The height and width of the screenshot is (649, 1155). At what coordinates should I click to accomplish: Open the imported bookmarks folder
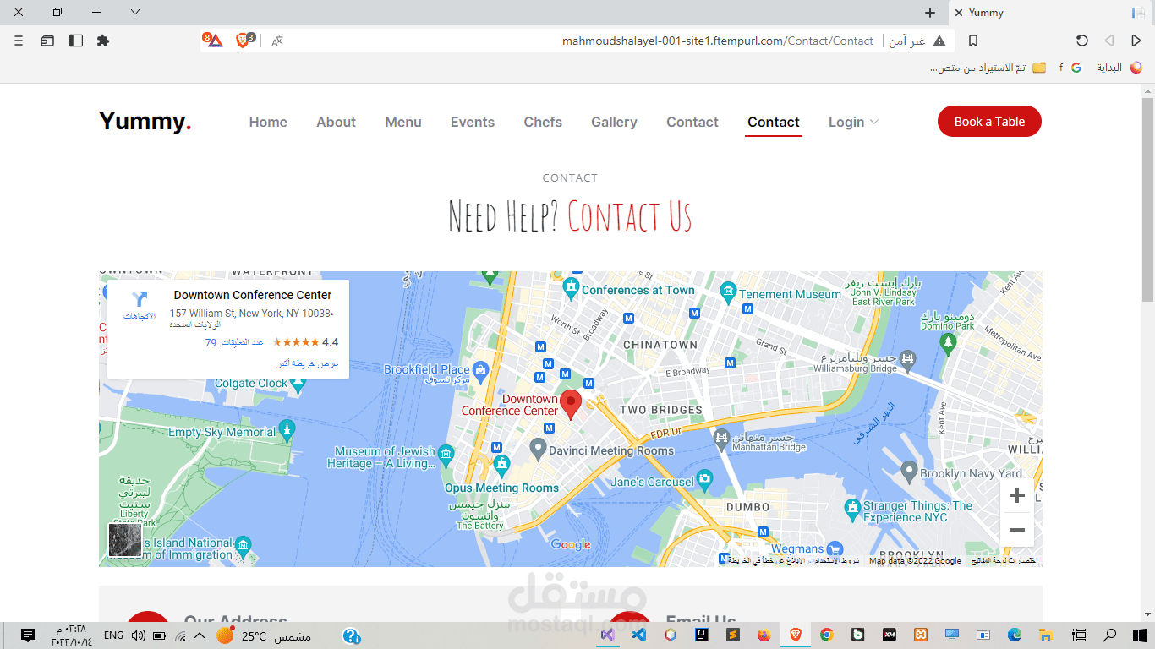point(988,68)
